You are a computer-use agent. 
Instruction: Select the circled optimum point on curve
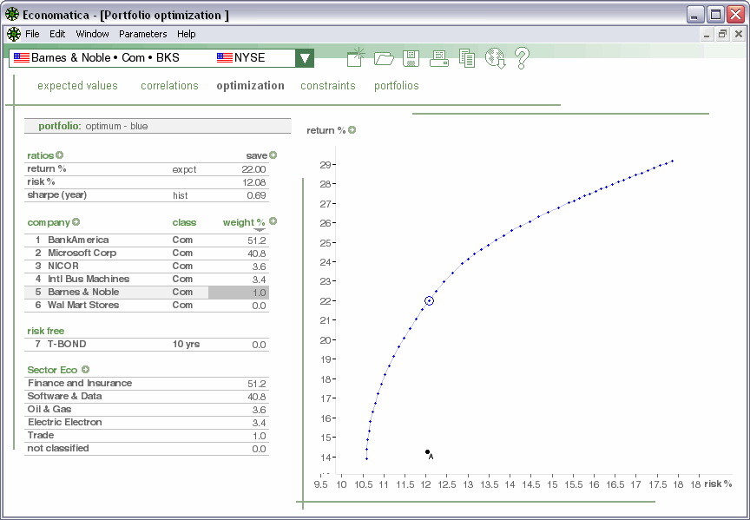click(429, 300)
